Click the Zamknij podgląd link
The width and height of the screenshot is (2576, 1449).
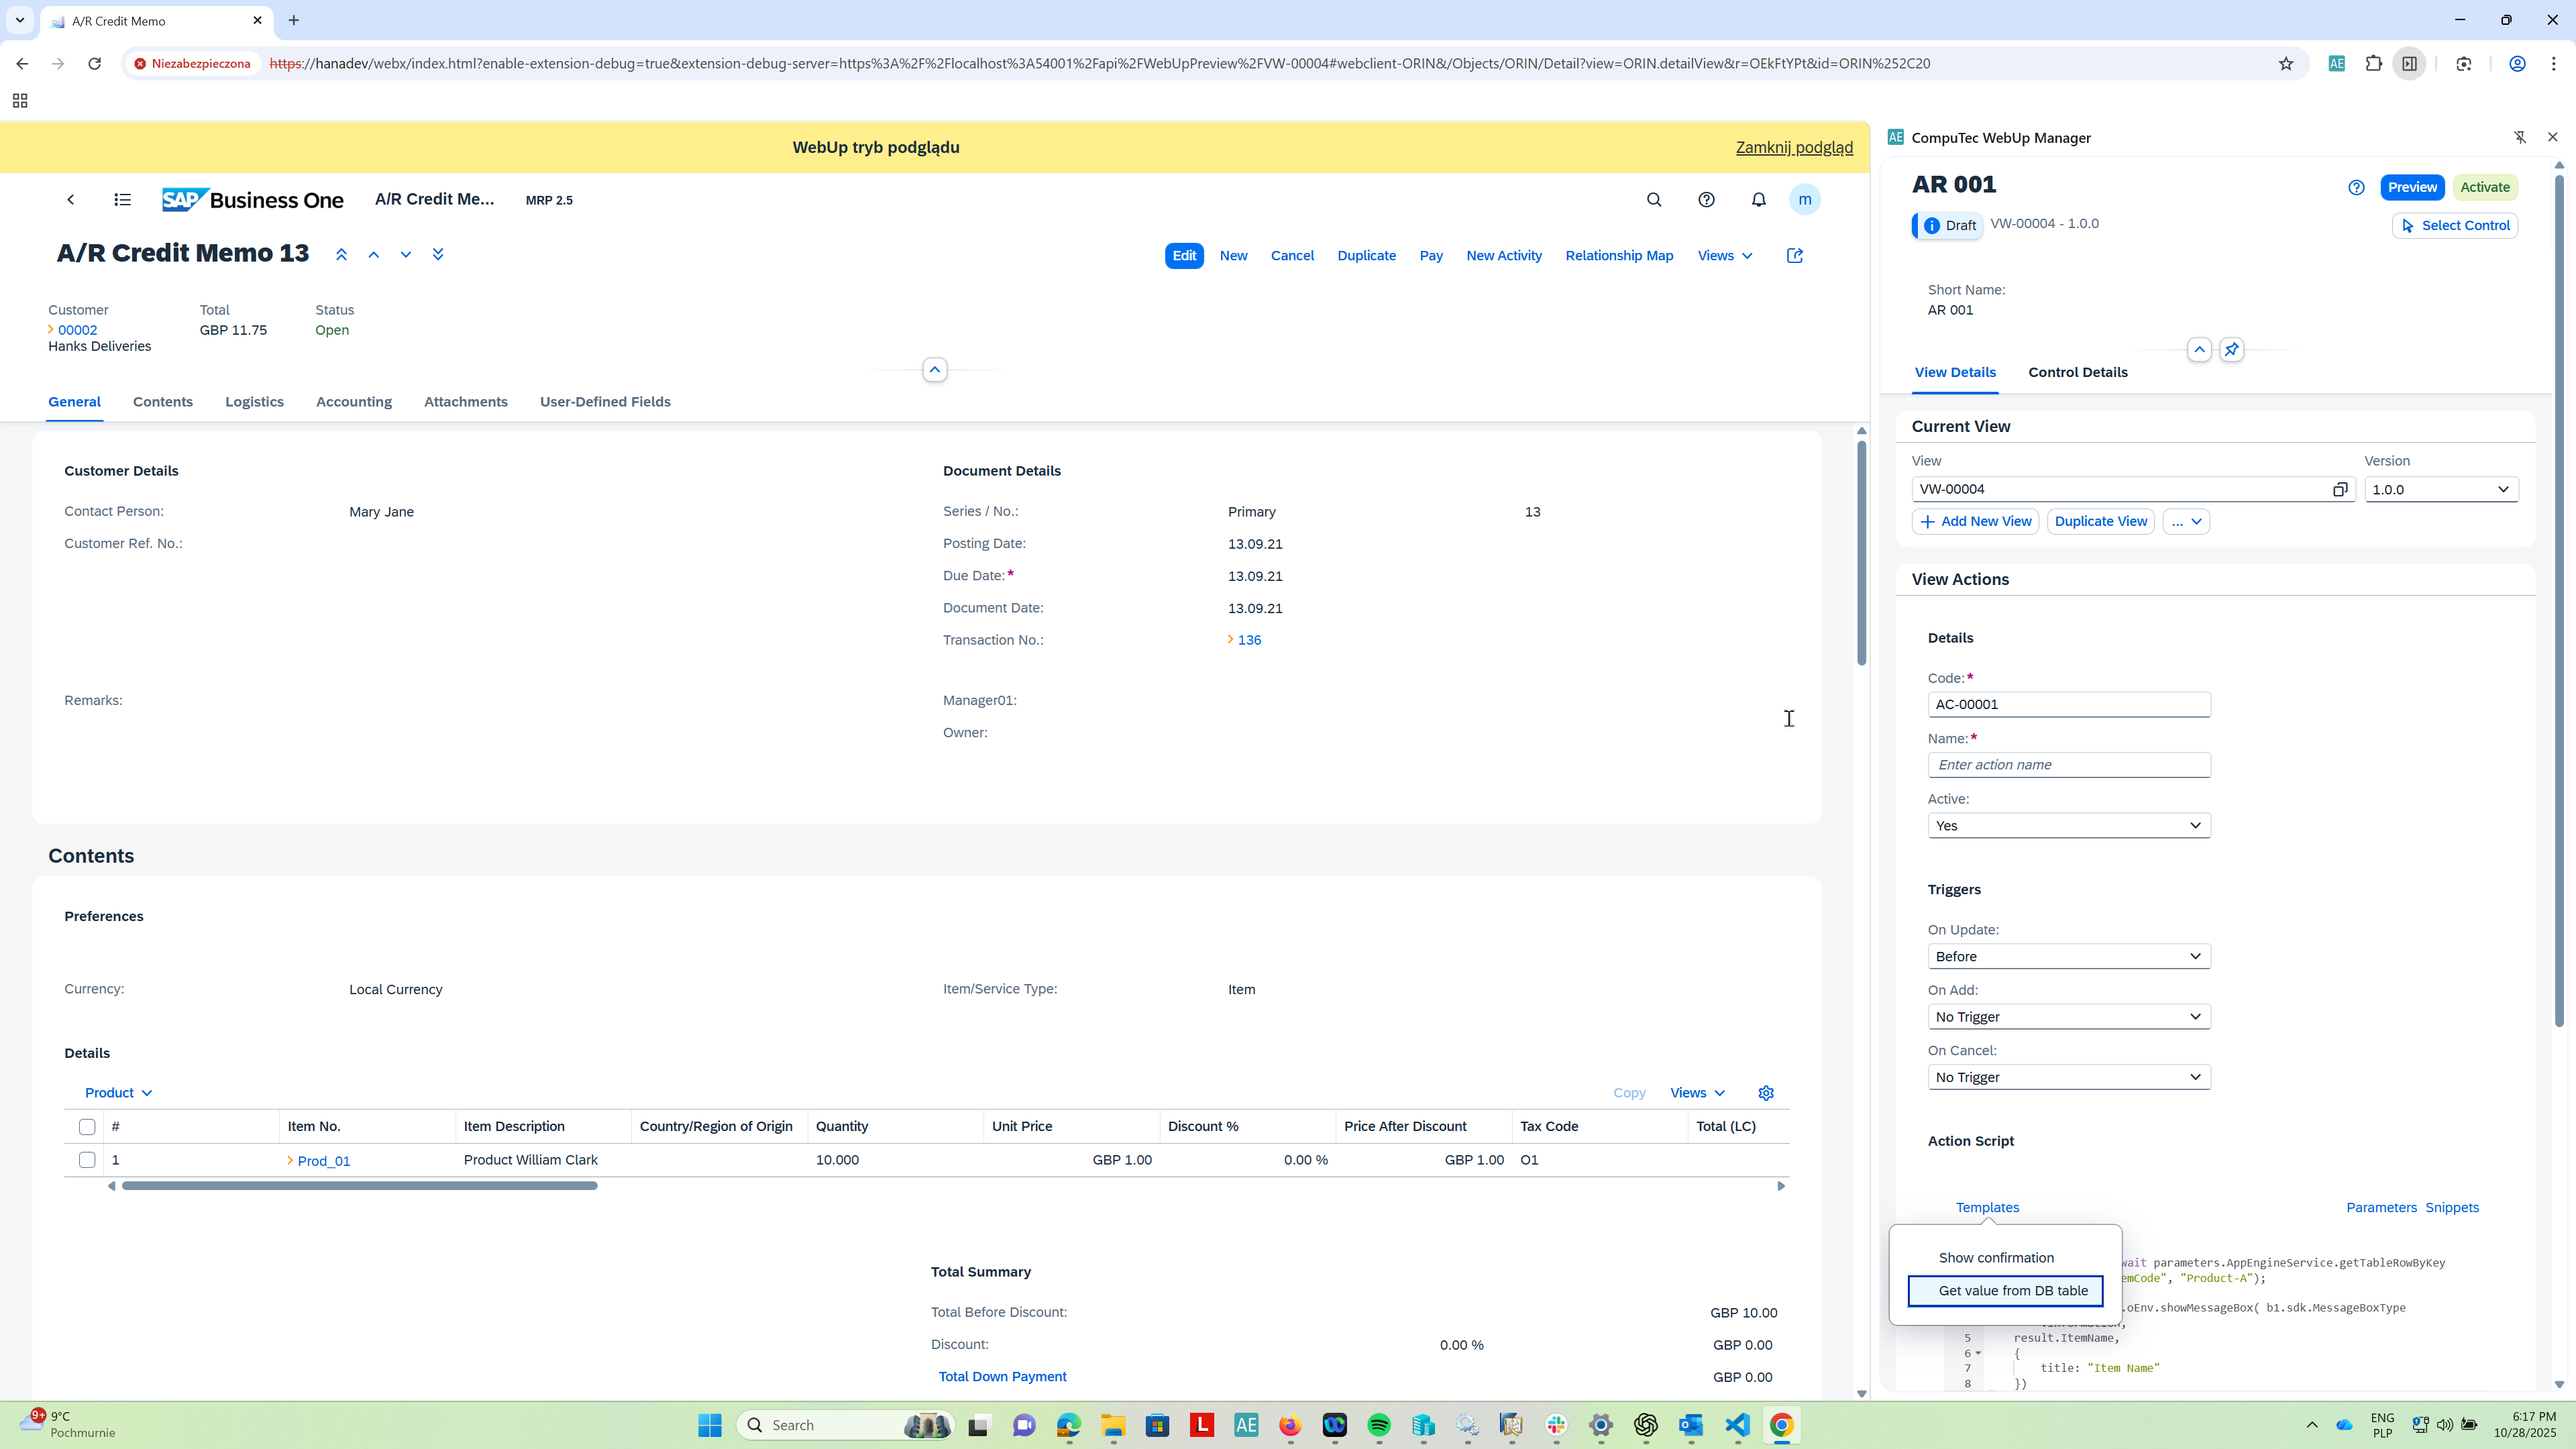click(1794, 147)
